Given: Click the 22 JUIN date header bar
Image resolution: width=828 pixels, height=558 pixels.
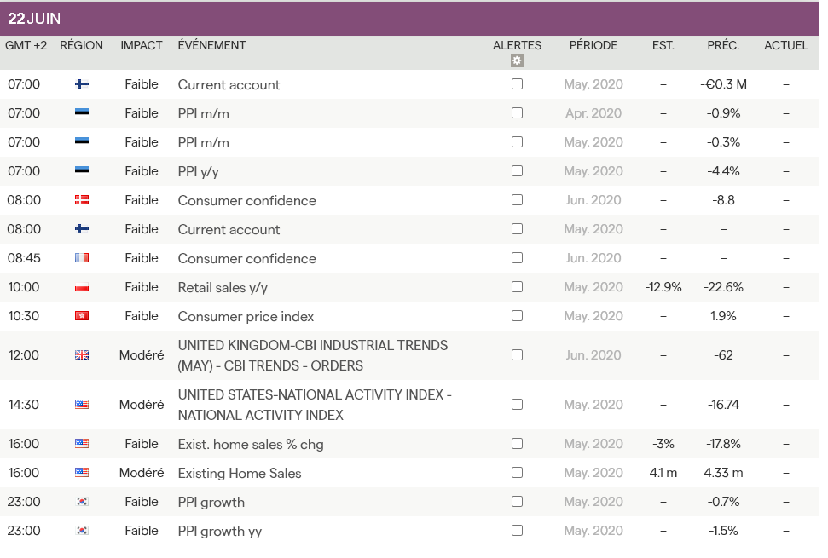Looking at the screenshot, I should (409, 19).
